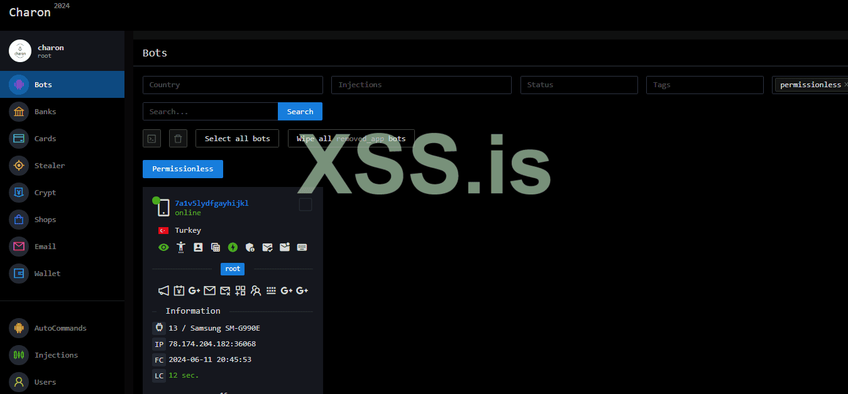Click the Turkey flag icon

[x=163, y=231]
